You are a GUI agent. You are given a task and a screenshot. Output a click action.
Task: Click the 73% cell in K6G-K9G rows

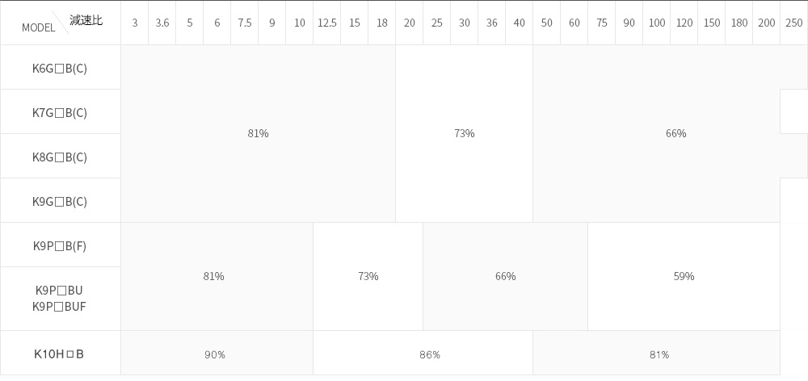465,134
